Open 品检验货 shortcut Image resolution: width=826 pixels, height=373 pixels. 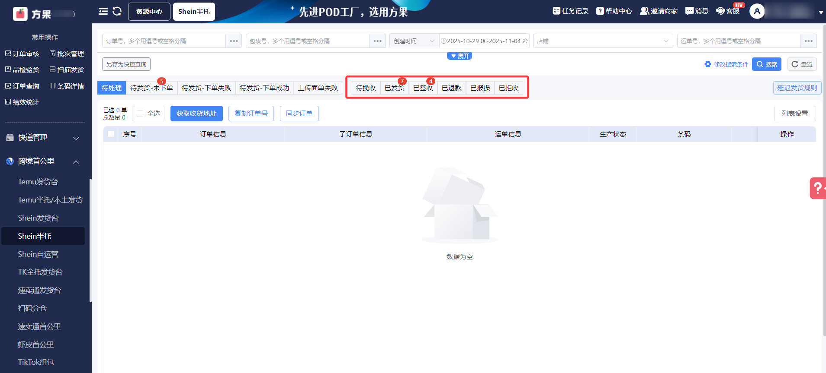[x=22, y=70]
